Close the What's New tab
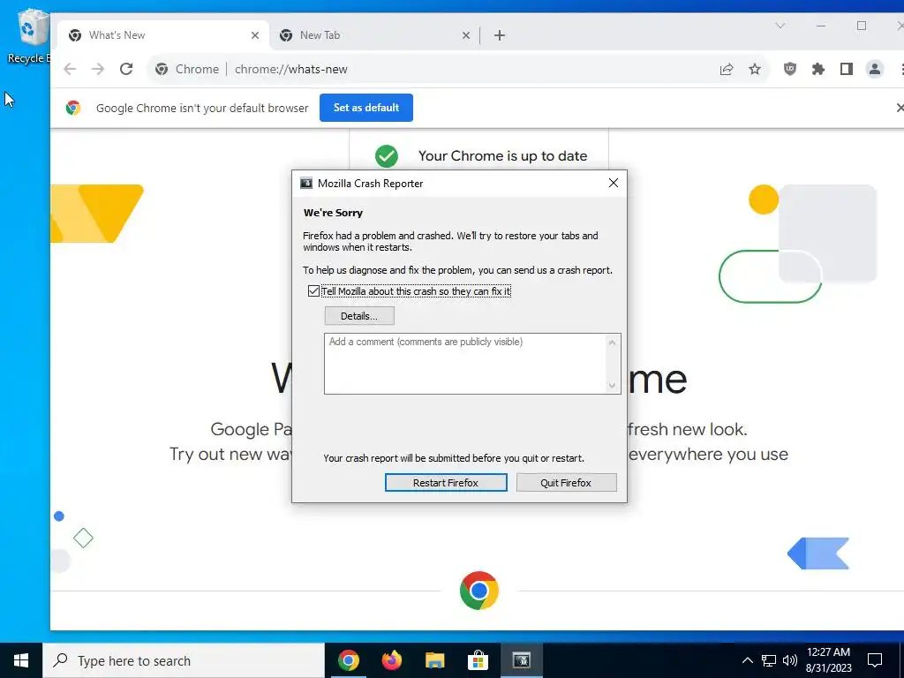 (255, 35)
